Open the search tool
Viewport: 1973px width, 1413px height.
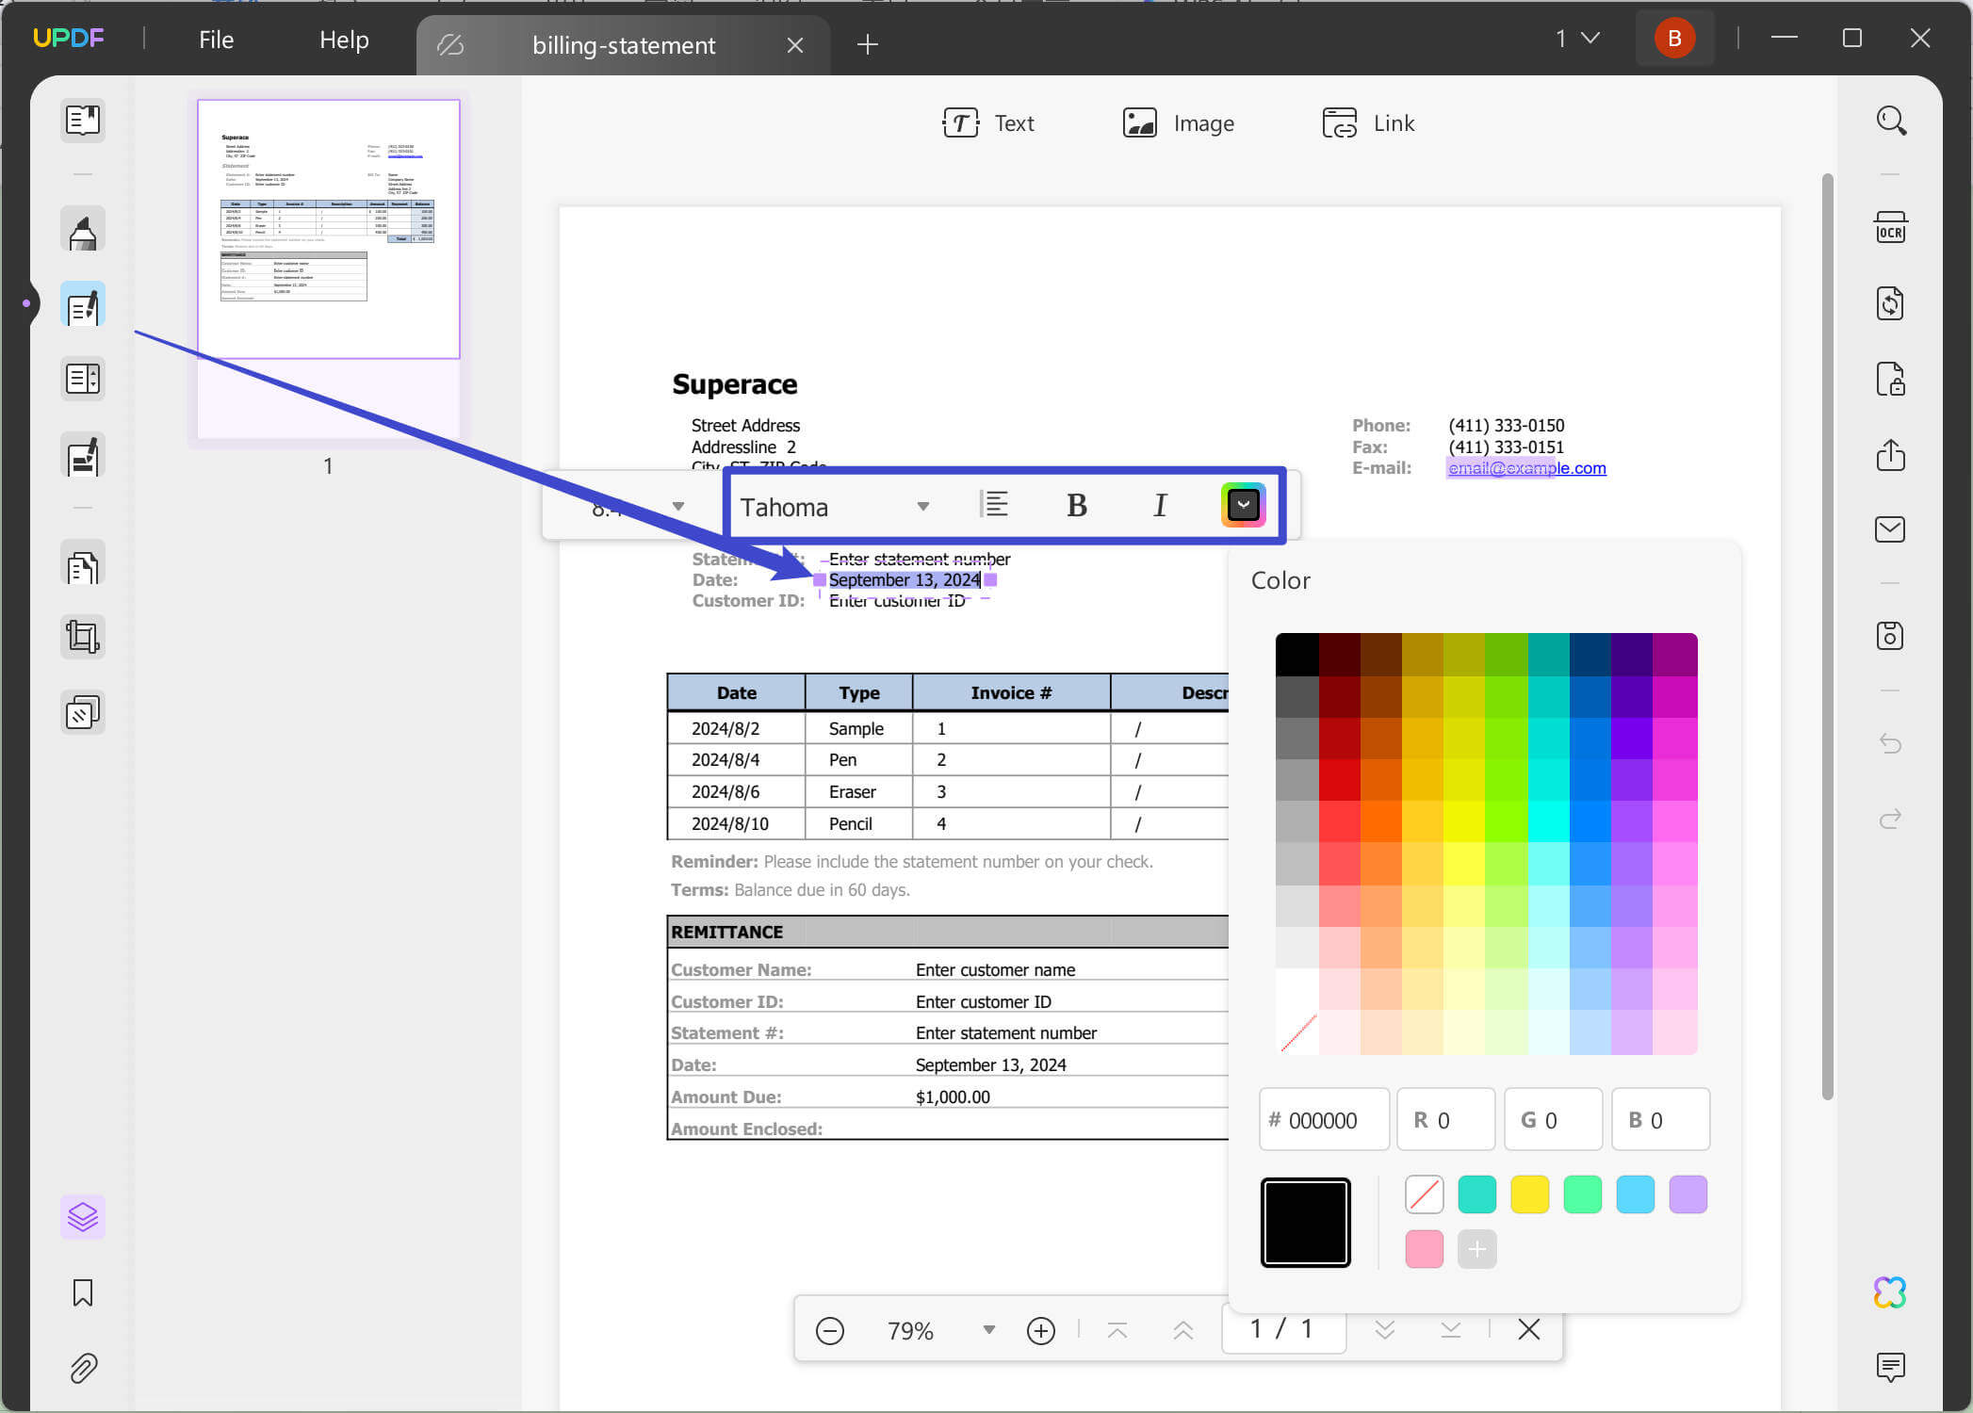pos(1890,121)
